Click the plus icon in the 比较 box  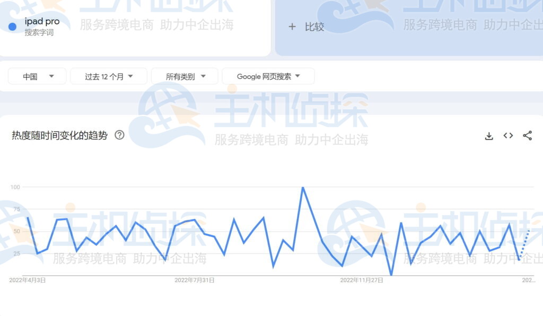[292, 27]
